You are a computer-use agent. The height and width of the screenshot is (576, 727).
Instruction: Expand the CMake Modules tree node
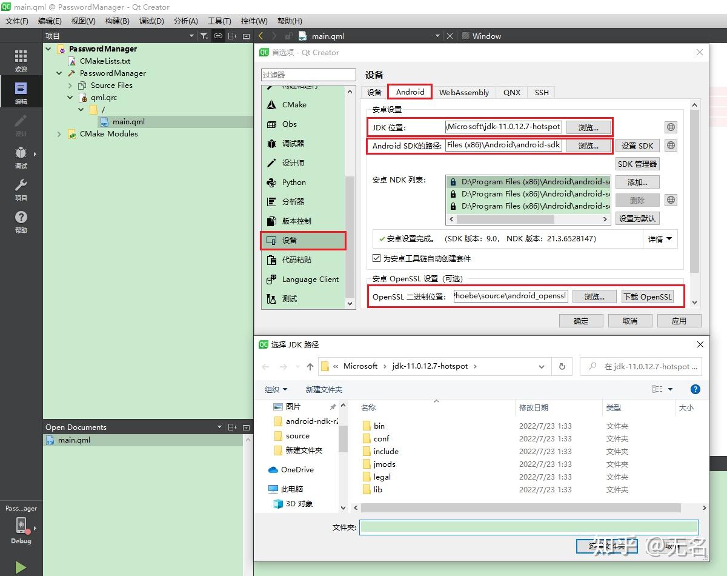[59, 134]
